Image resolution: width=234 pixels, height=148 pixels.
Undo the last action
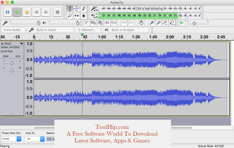pyautogui.click(x=124, y=23)
